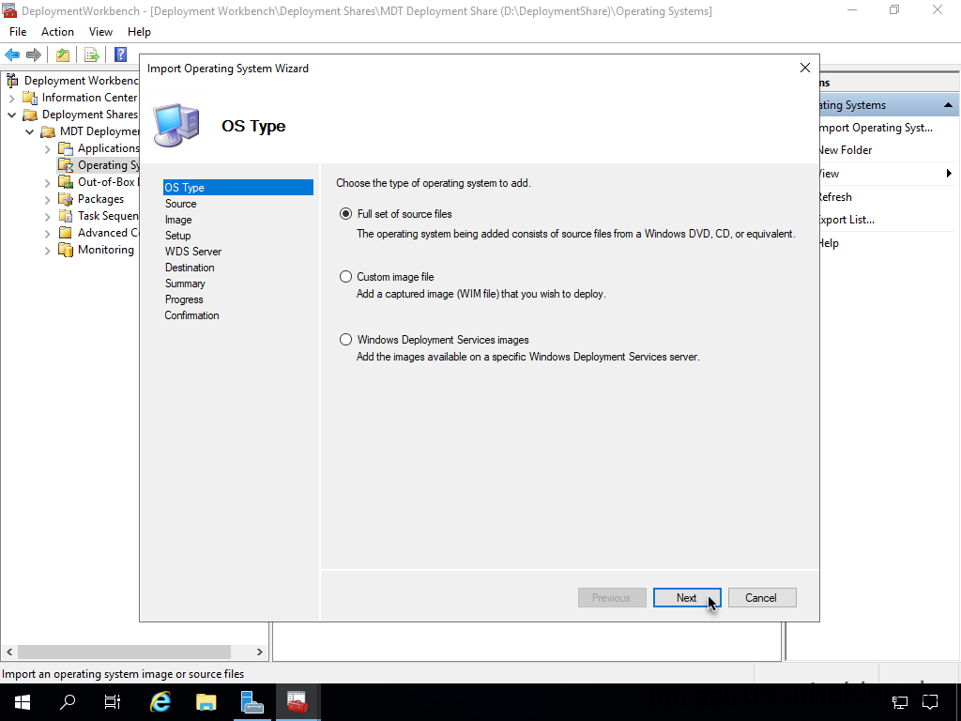The image size is (961, 721).
Task: Click Import Operating System action link
Action: (x=876, y=128)
